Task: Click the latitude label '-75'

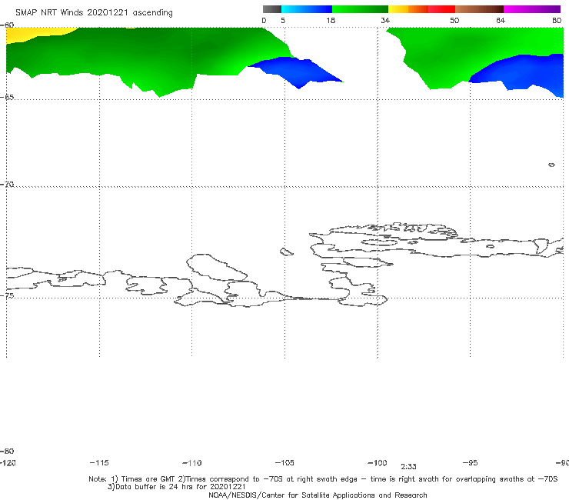Action: (7, 296)
